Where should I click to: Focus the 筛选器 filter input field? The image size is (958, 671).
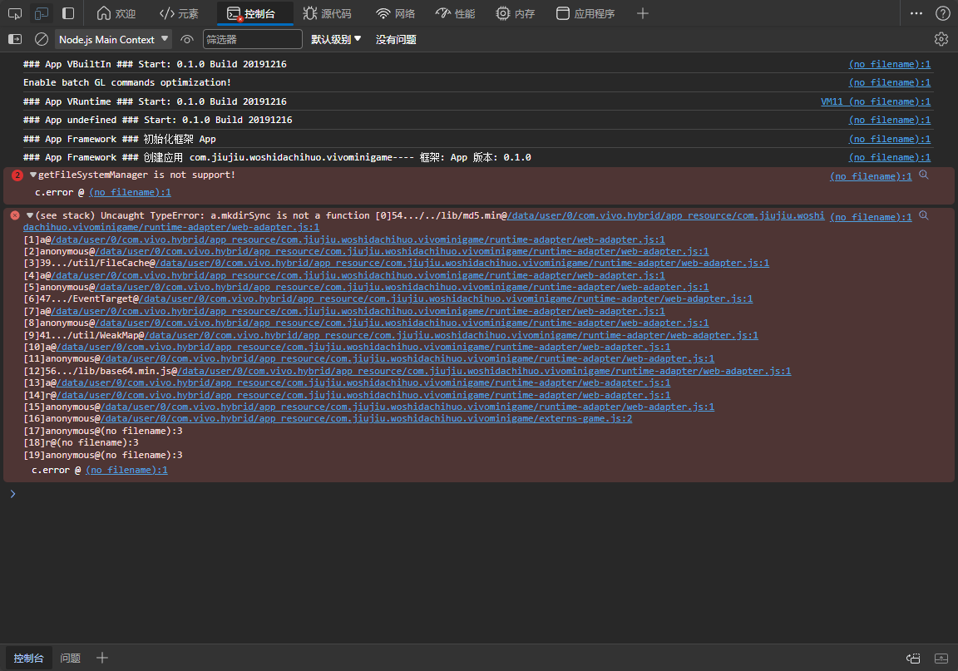pyautogui.click(x=252, y=39)
